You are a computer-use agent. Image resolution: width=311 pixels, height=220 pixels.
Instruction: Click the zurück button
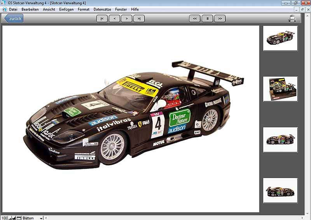tap(14, 18)
